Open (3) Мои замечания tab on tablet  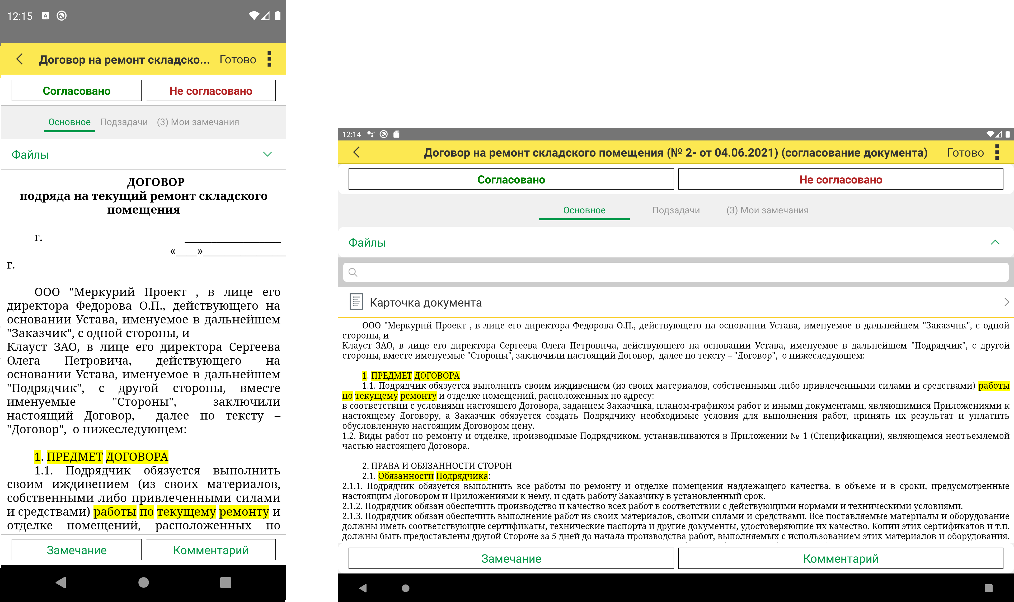[767, 210]
